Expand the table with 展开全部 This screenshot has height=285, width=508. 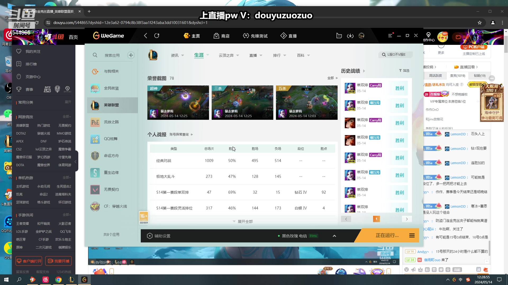pyautogui.click(x=243, y=221)
